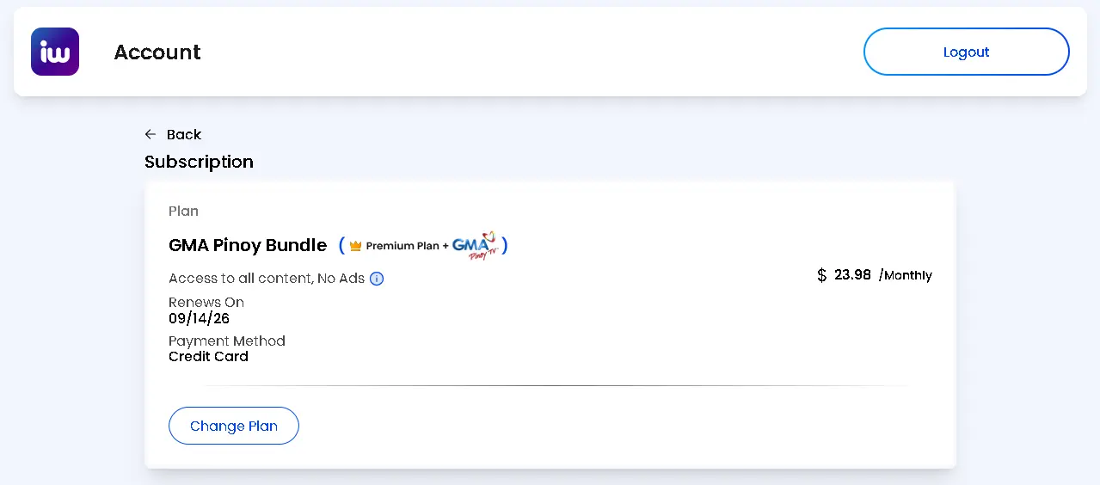
Task: Click the Premium Plan + label
Action: pyautogui.click(x=407, y=246)
